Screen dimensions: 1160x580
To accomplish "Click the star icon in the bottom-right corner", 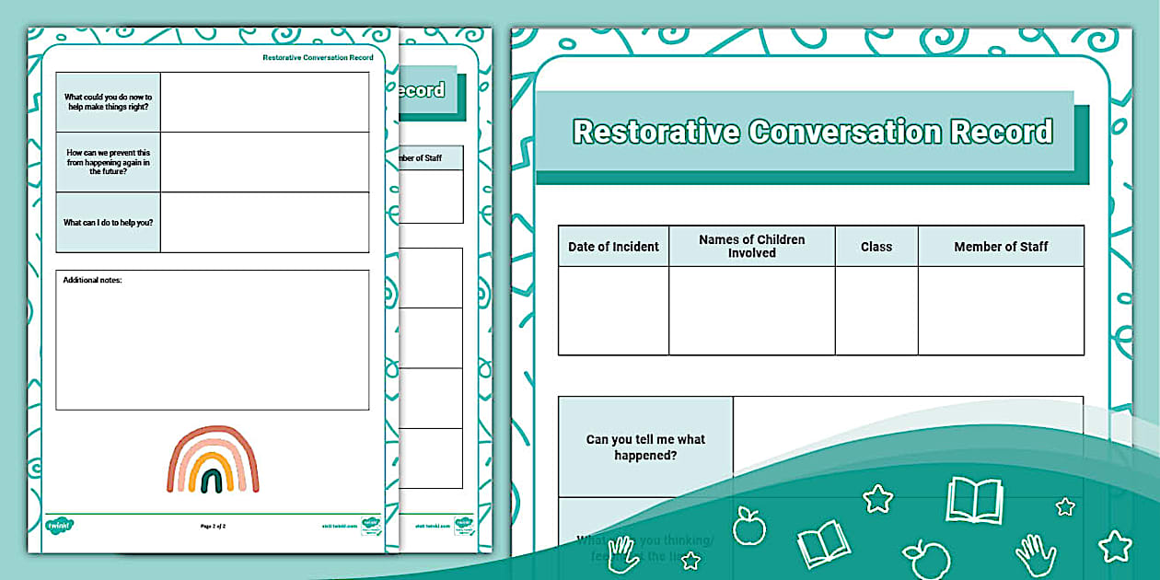I will click(x=1115, y=546).
